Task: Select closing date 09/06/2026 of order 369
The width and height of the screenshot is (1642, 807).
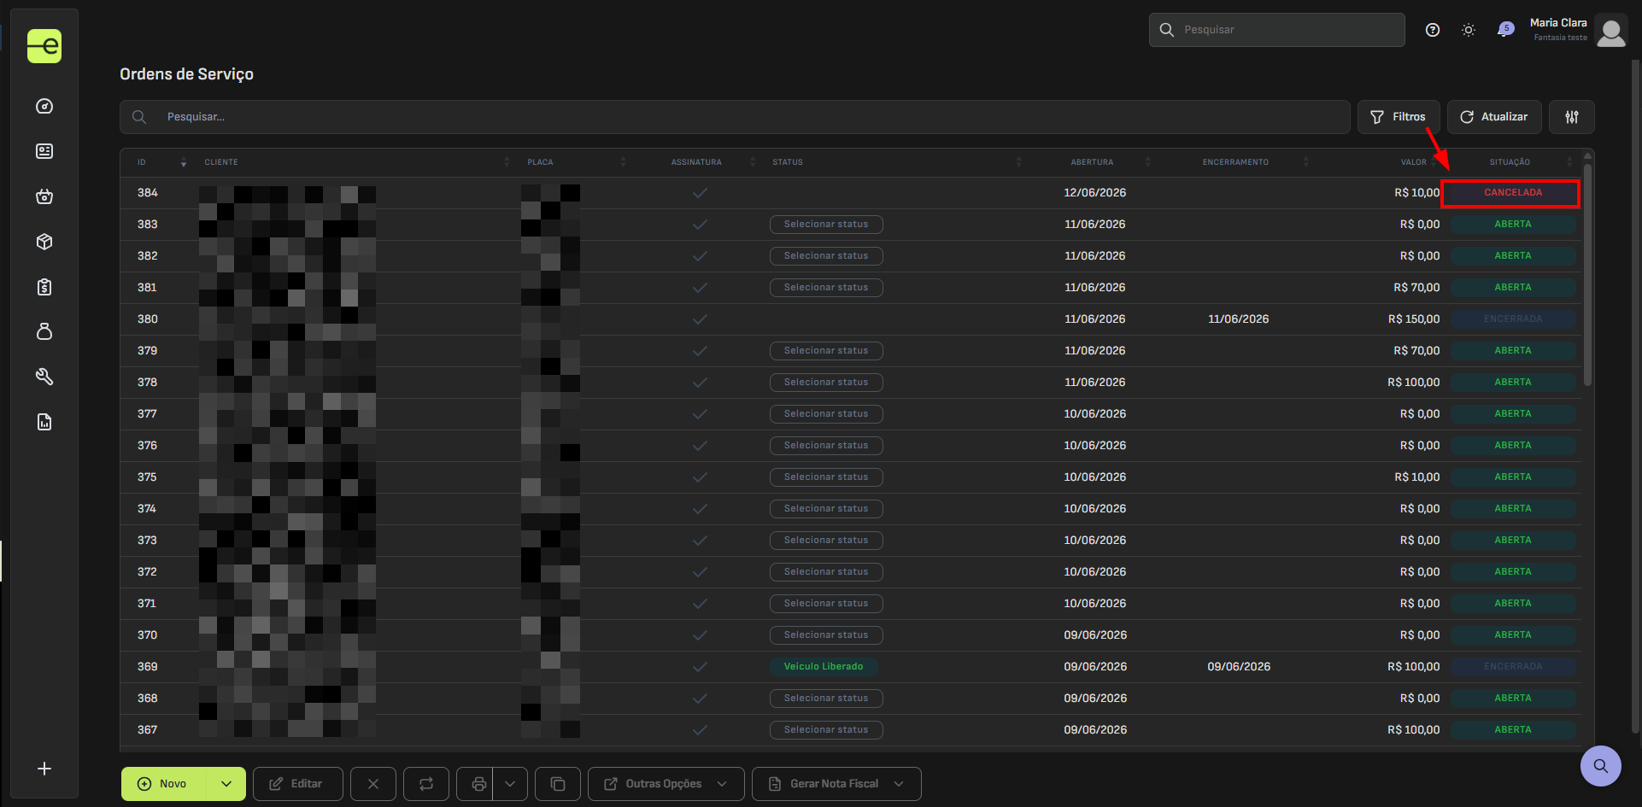Action: coord(1239,667)
